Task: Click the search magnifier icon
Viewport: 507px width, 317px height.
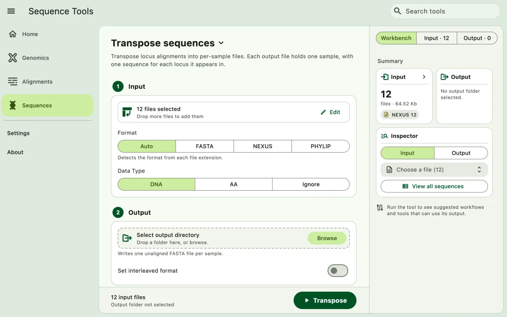Action: click(x=397, y=11)
